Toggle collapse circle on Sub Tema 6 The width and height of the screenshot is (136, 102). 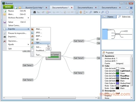(x=85, y=58)
